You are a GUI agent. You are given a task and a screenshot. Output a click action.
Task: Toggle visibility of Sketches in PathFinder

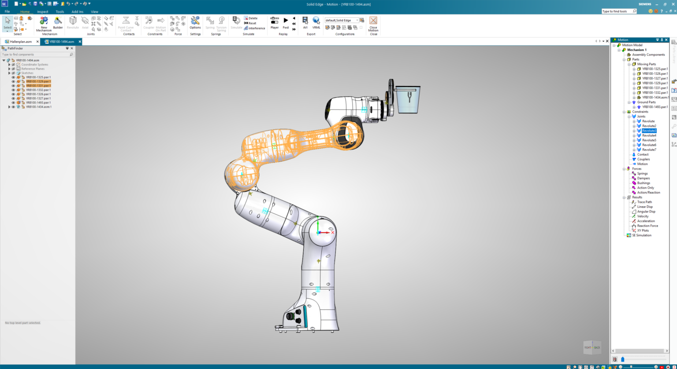click(13, 73)
